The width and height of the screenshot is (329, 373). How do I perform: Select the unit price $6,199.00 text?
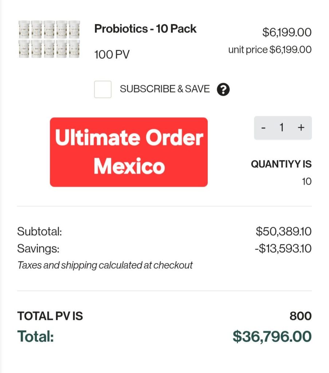270,50
